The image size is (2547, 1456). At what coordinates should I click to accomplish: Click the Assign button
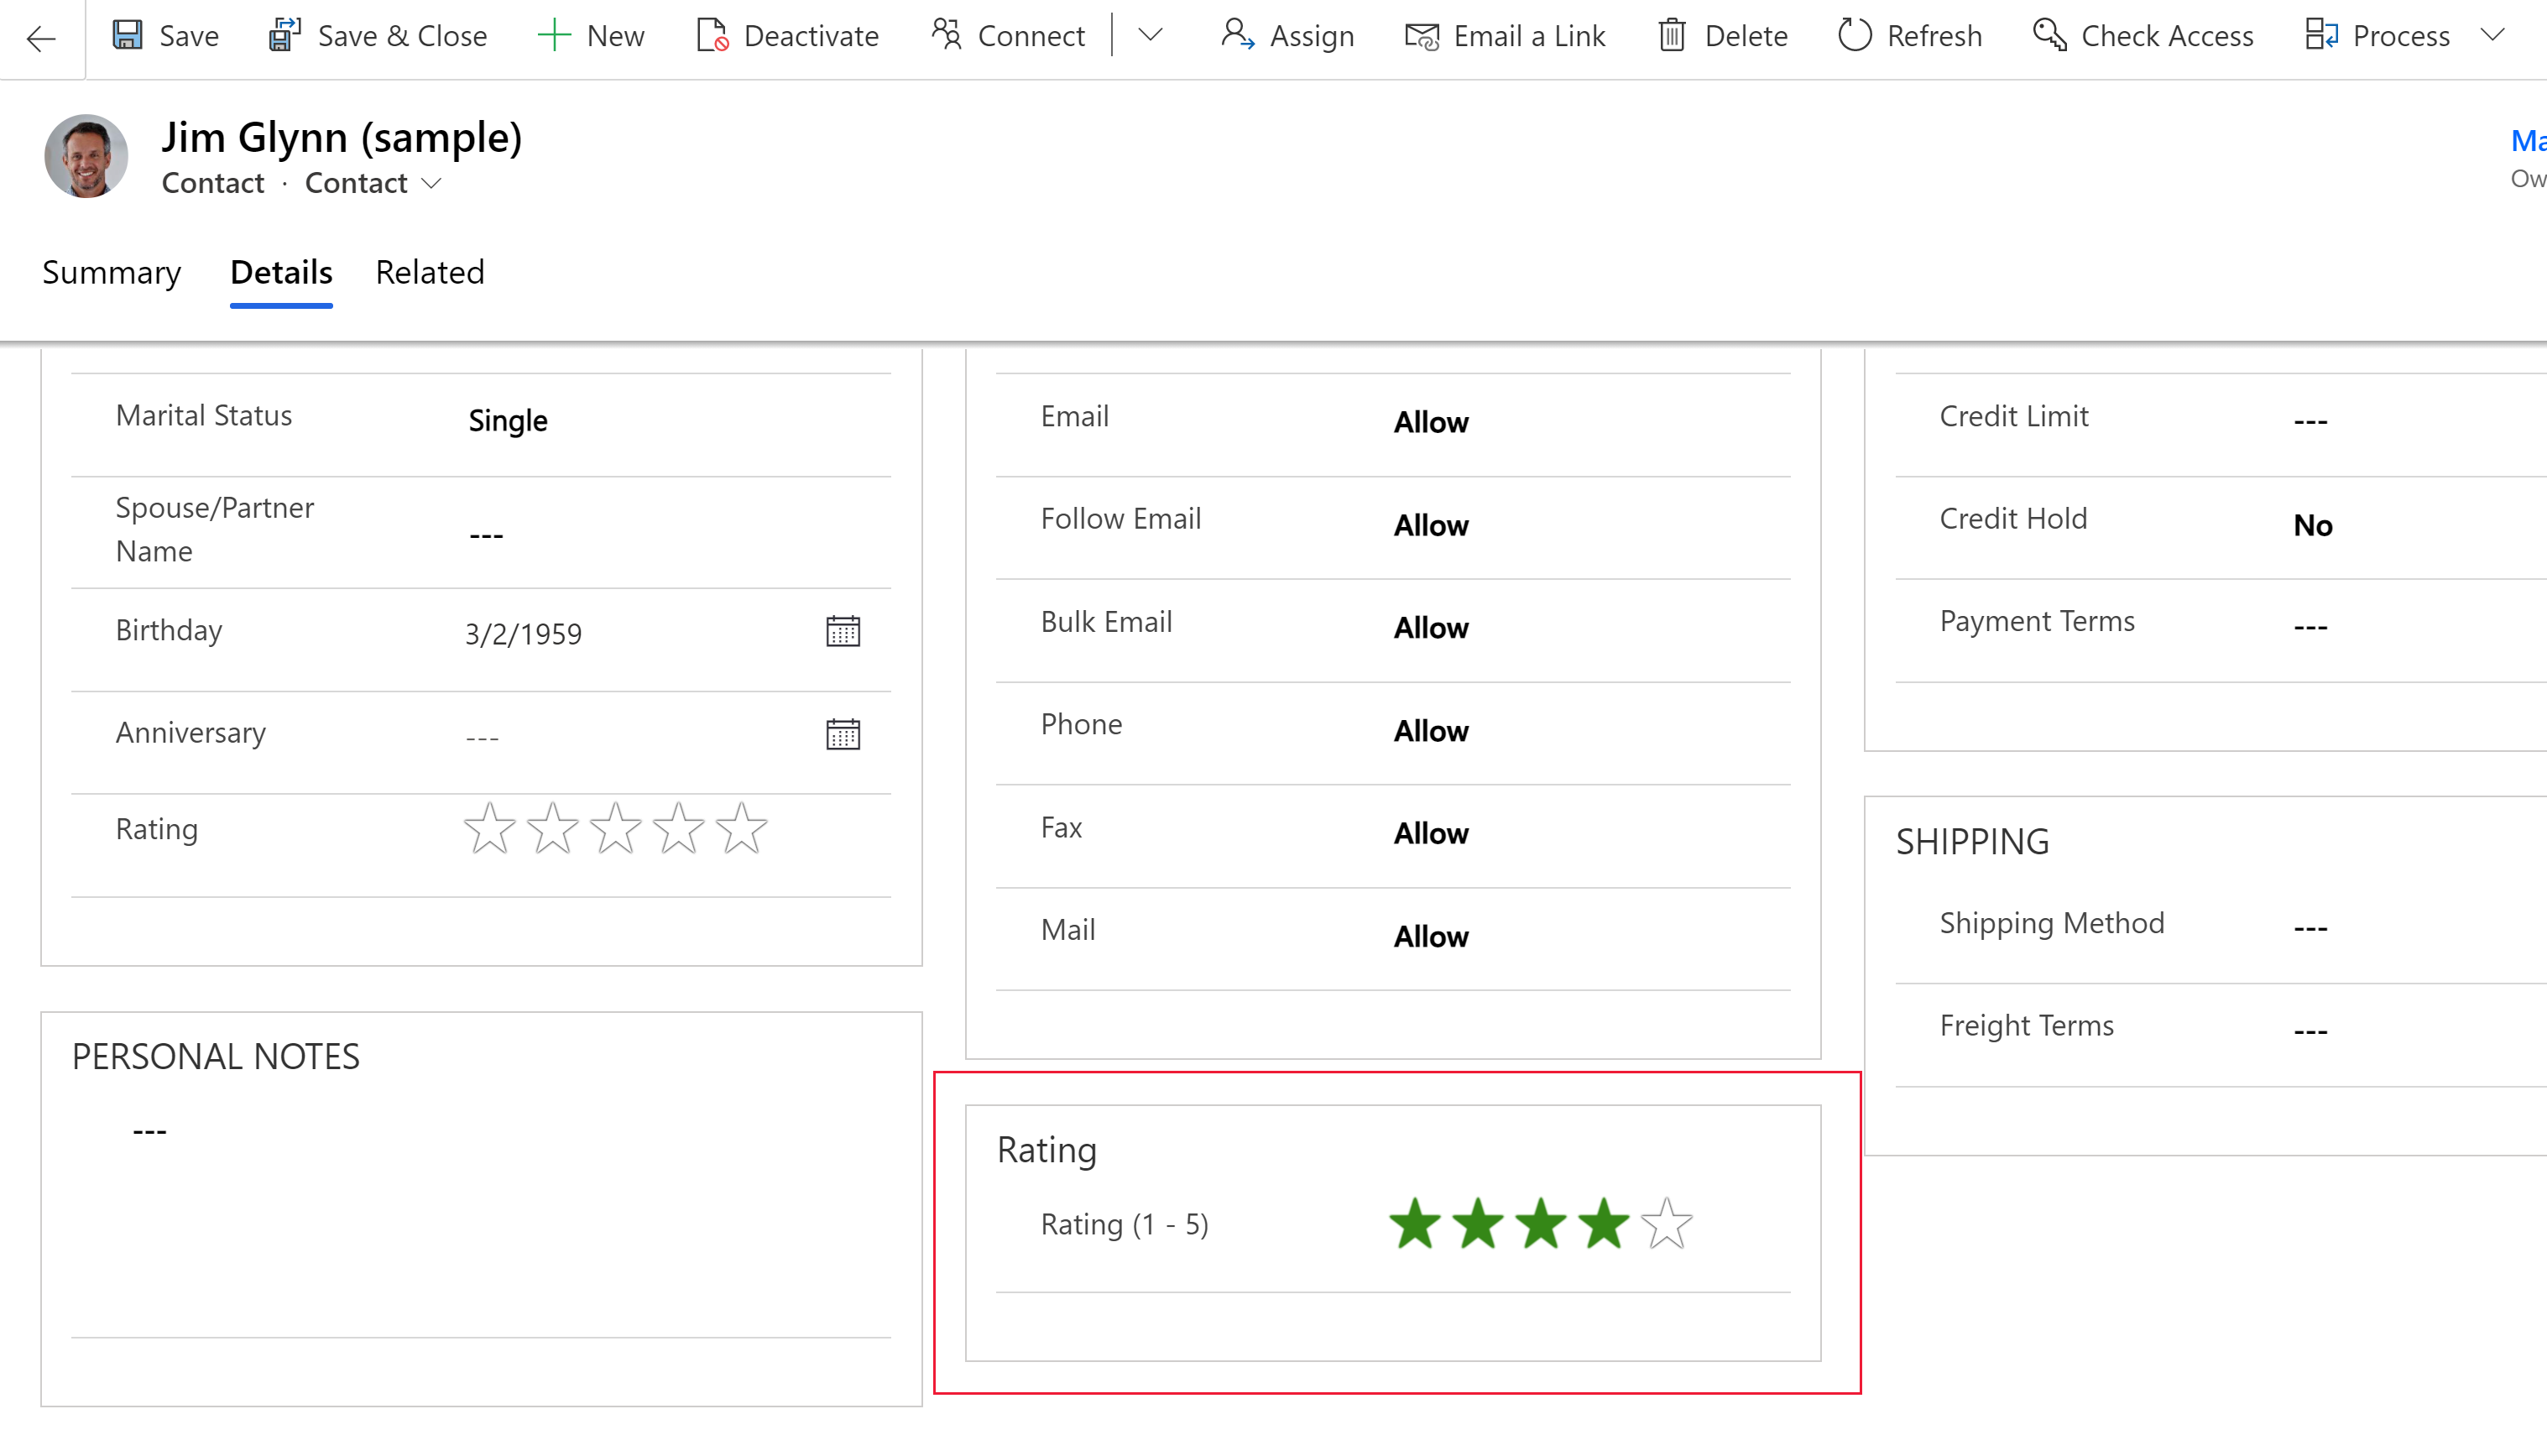tap(1289, 35)
